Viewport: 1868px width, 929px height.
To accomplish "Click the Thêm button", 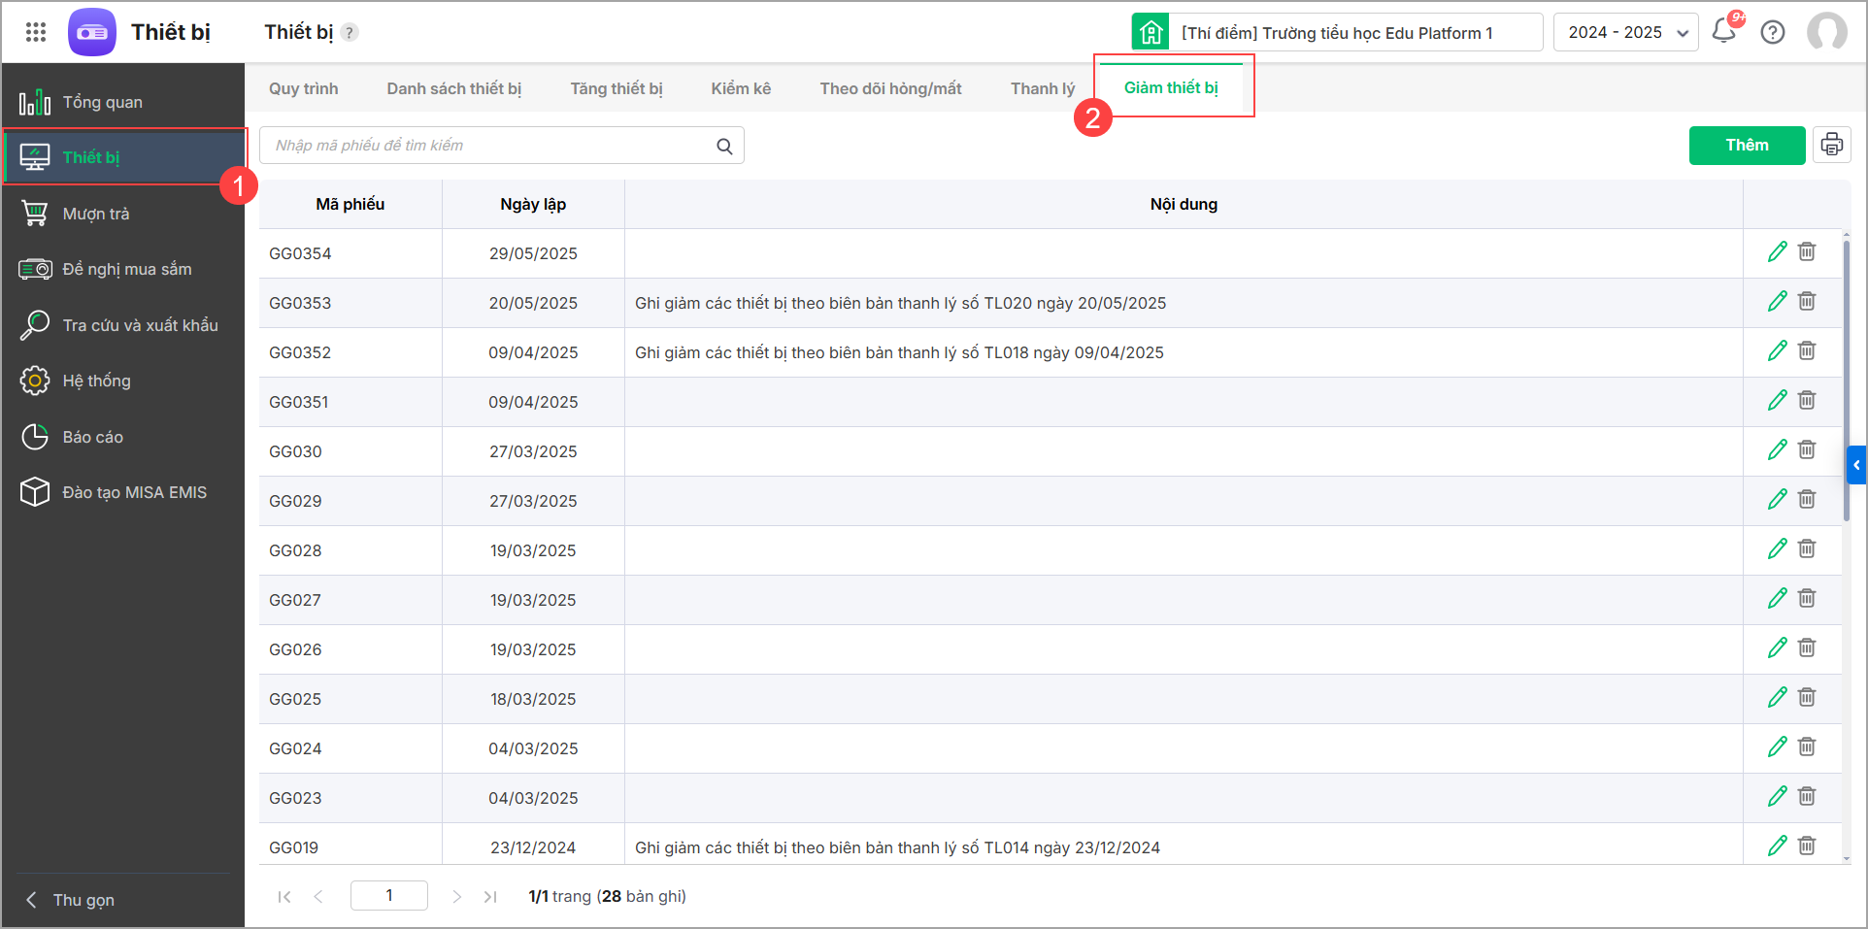I will click(1747, 146).
